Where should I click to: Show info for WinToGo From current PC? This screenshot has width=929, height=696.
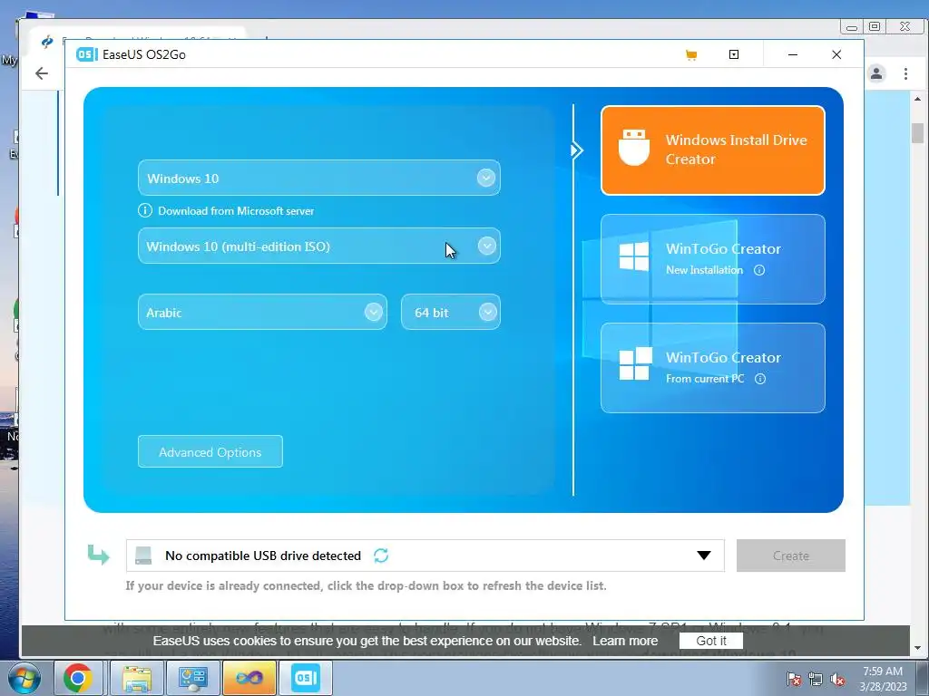[760, 379]
